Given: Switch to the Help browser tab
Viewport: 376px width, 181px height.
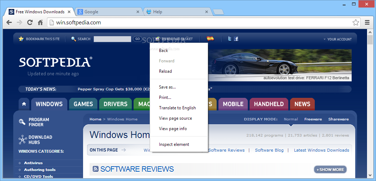Looking at the screenshot, I should (x=177, y=12).
